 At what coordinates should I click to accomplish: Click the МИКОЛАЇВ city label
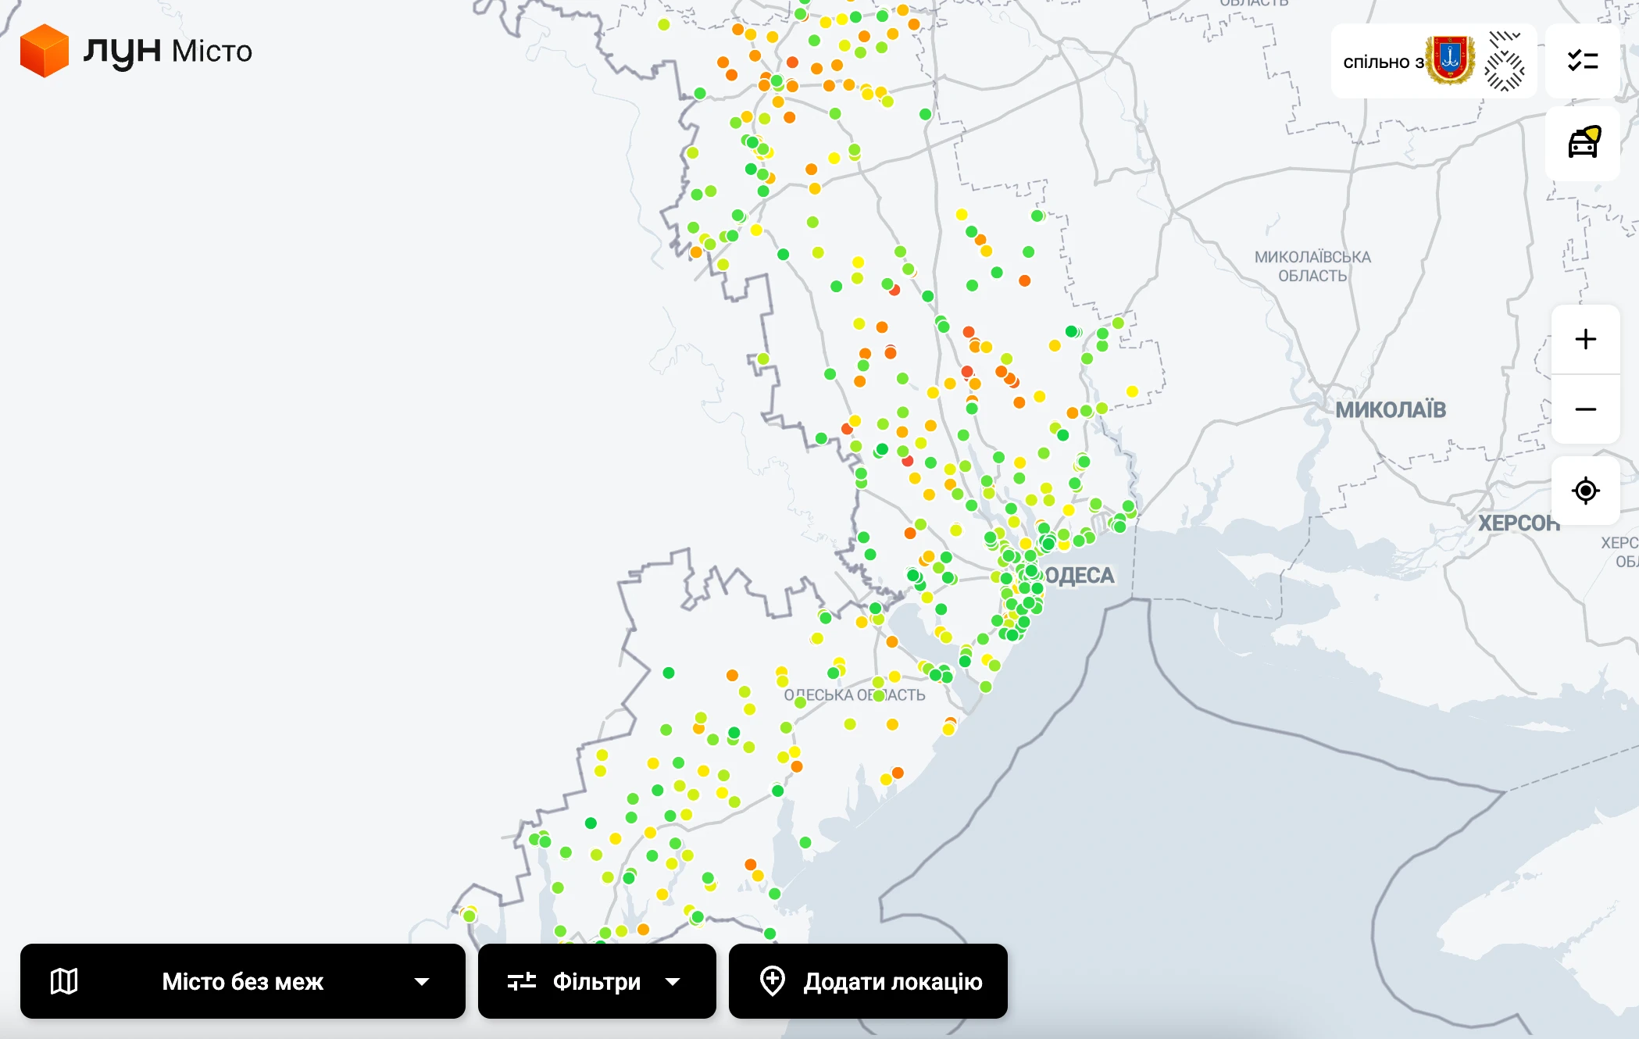[1391, 410]
